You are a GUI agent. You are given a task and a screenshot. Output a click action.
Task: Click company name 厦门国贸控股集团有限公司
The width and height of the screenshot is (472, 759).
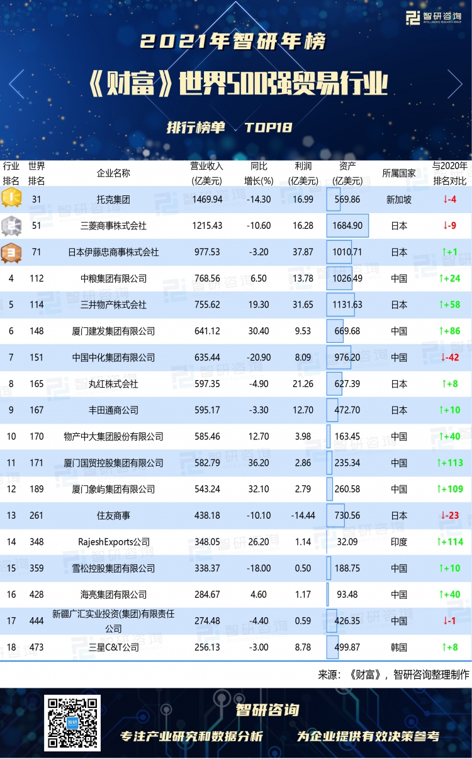click(113, 463)
